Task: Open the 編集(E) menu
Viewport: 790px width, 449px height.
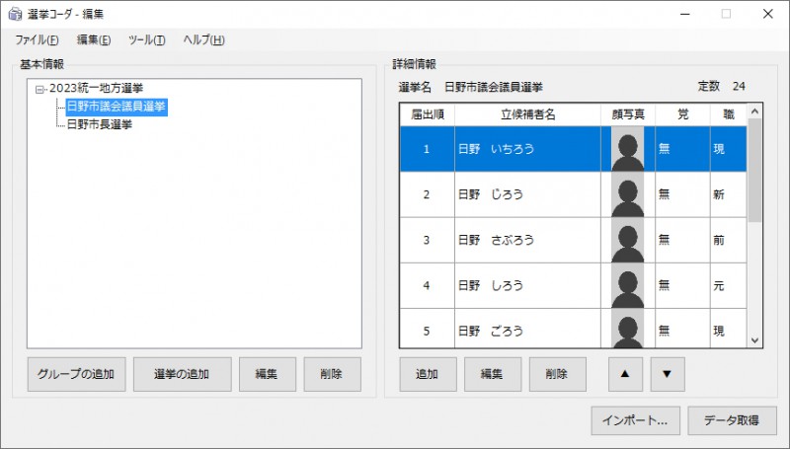Action: (x=93, y=39)
